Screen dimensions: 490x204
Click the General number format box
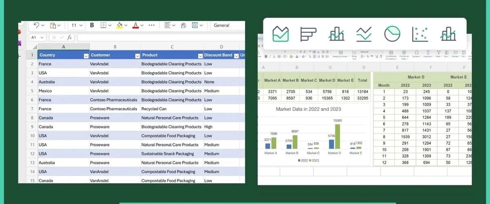(x=228, y=25)
